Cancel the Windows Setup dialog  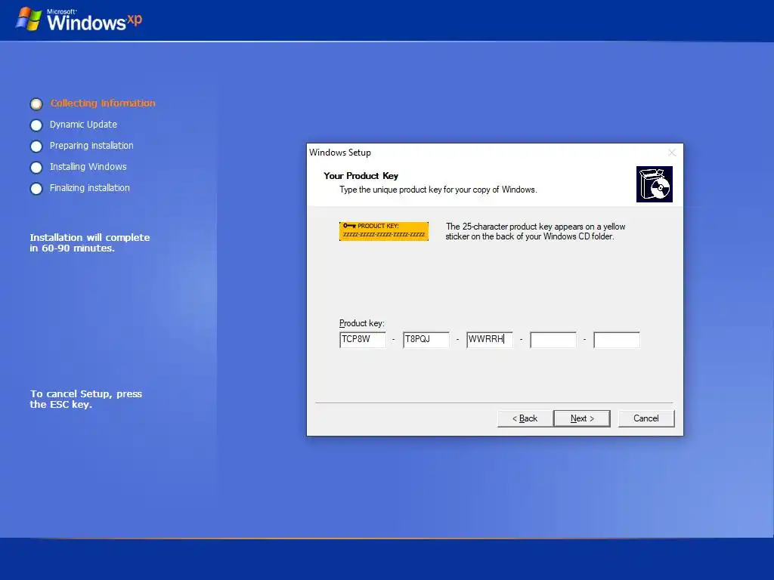[646, 418]
